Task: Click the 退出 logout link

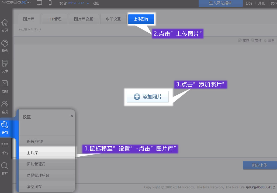Action: coord(96,3)
